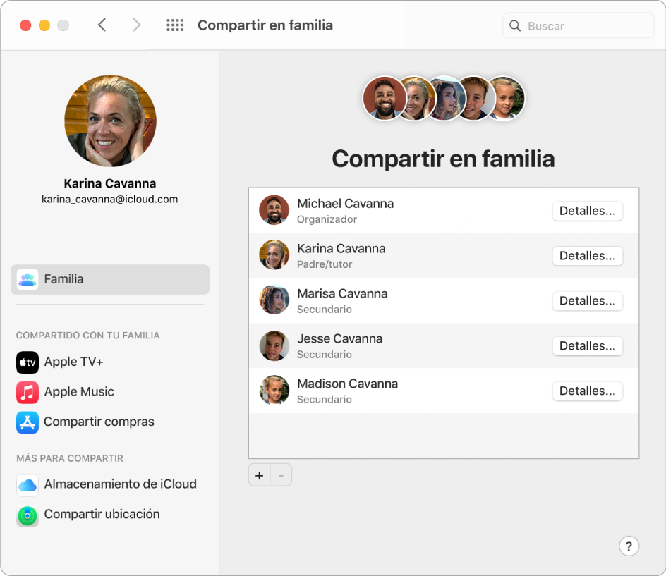Image resolution: width=666 pixels, height=576 pixels.
Task: Click the Buscar search field
Action: click(x=579, y=25)
